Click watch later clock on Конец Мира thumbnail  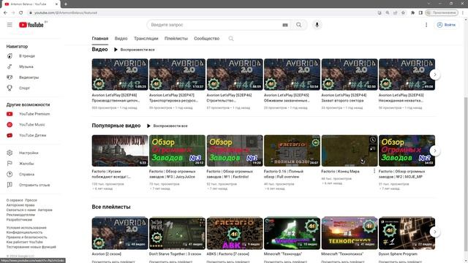tap(372, 140)
